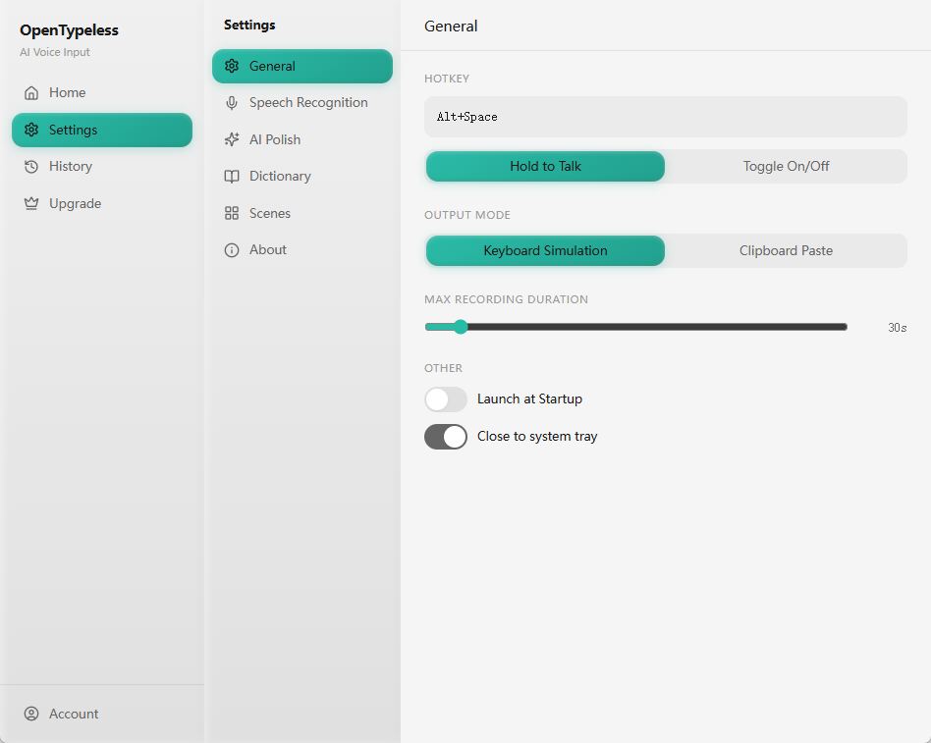Select the About label
Screen dimensions: 931x743
point(268,250)
